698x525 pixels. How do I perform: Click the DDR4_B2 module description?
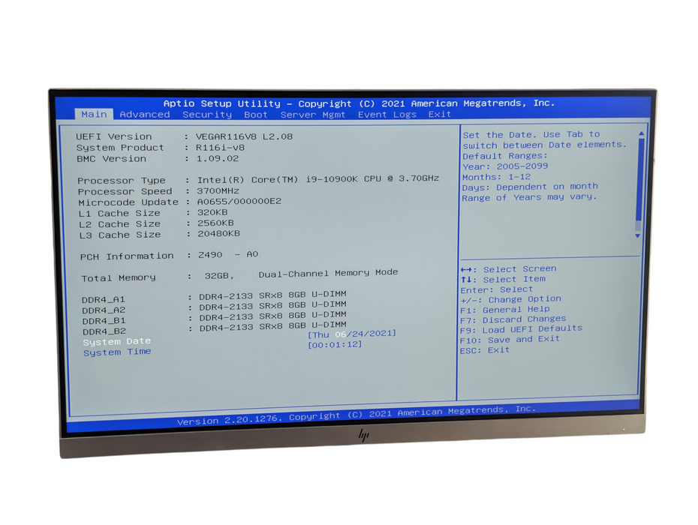pyautogui.click(x=273, y=326)
